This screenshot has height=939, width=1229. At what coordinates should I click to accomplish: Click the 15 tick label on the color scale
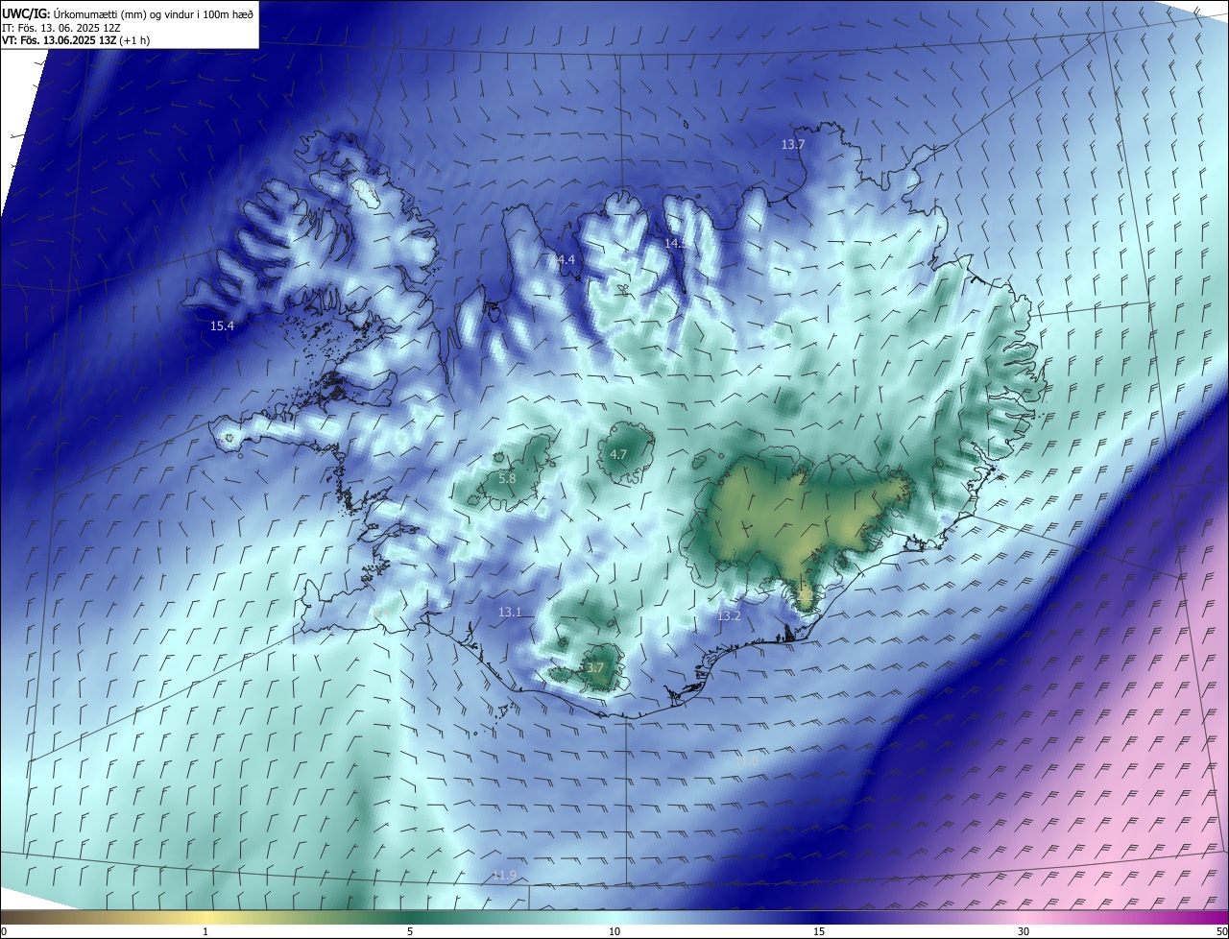click(x=819, y=931)
